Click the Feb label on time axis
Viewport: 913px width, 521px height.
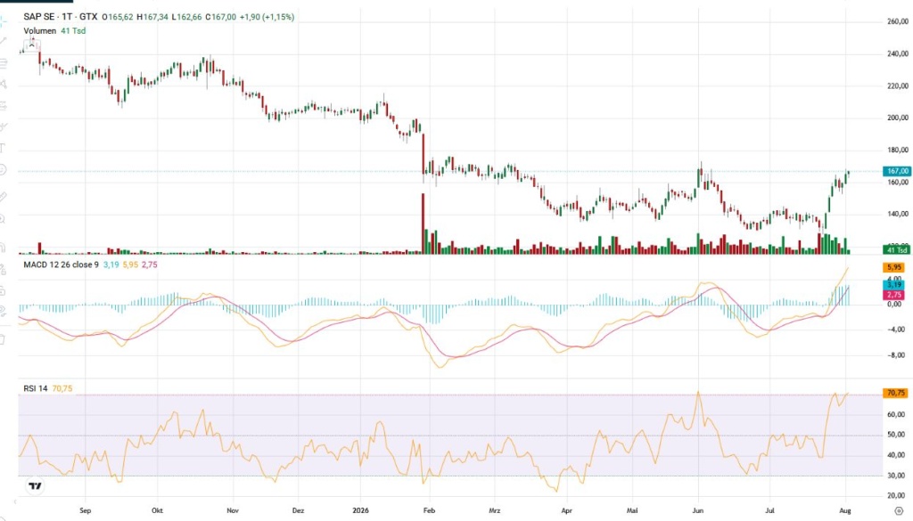click(x=429, y=510)
